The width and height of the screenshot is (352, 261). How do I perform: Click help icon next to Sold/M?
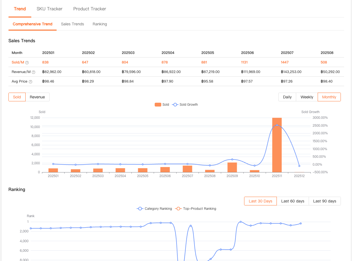point(27,63)
